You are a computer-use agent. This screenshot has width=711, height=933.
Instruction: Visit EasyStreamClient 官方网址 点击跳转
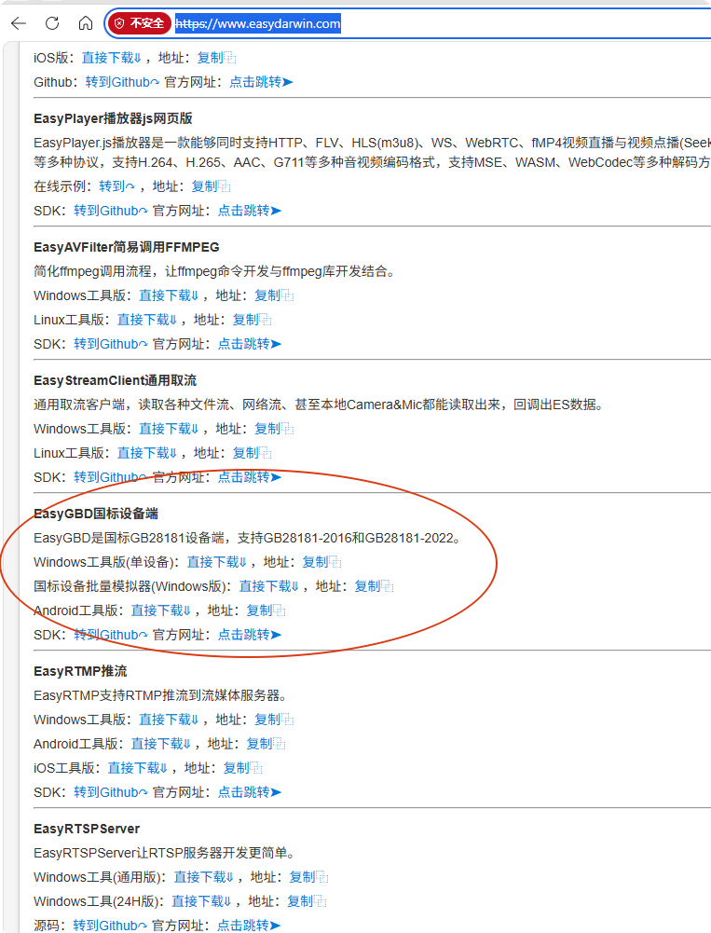(x=250, y=477)
